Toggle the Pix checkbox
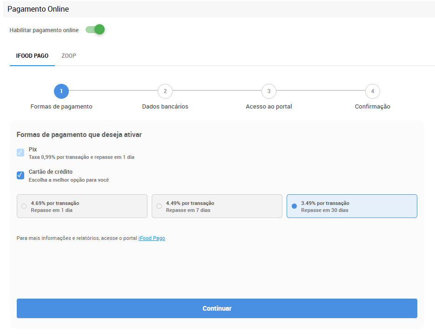Screen dimensions: 435x334 [x=20, y=153]
